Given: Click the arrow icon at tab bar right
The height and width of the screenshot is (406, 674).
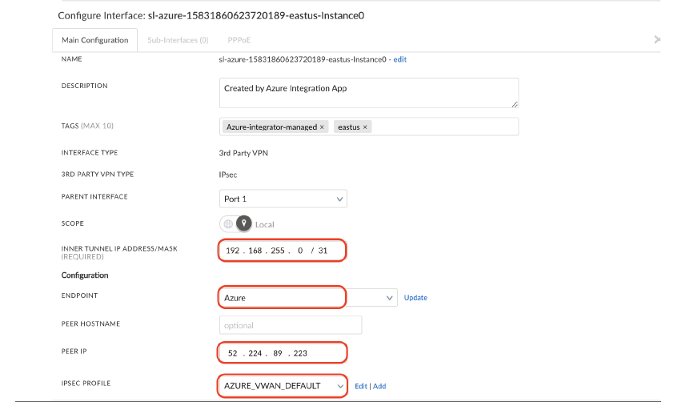Looking at the screenshot, I should pos(656,39).
